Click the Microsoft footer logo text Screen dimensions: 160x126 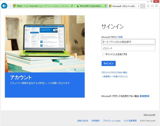pyautogui.click(x=149, y=115)
